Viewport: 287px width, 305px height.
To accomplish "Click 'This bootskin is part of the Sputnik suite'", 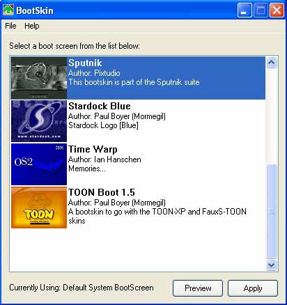I will pos(134,82).
